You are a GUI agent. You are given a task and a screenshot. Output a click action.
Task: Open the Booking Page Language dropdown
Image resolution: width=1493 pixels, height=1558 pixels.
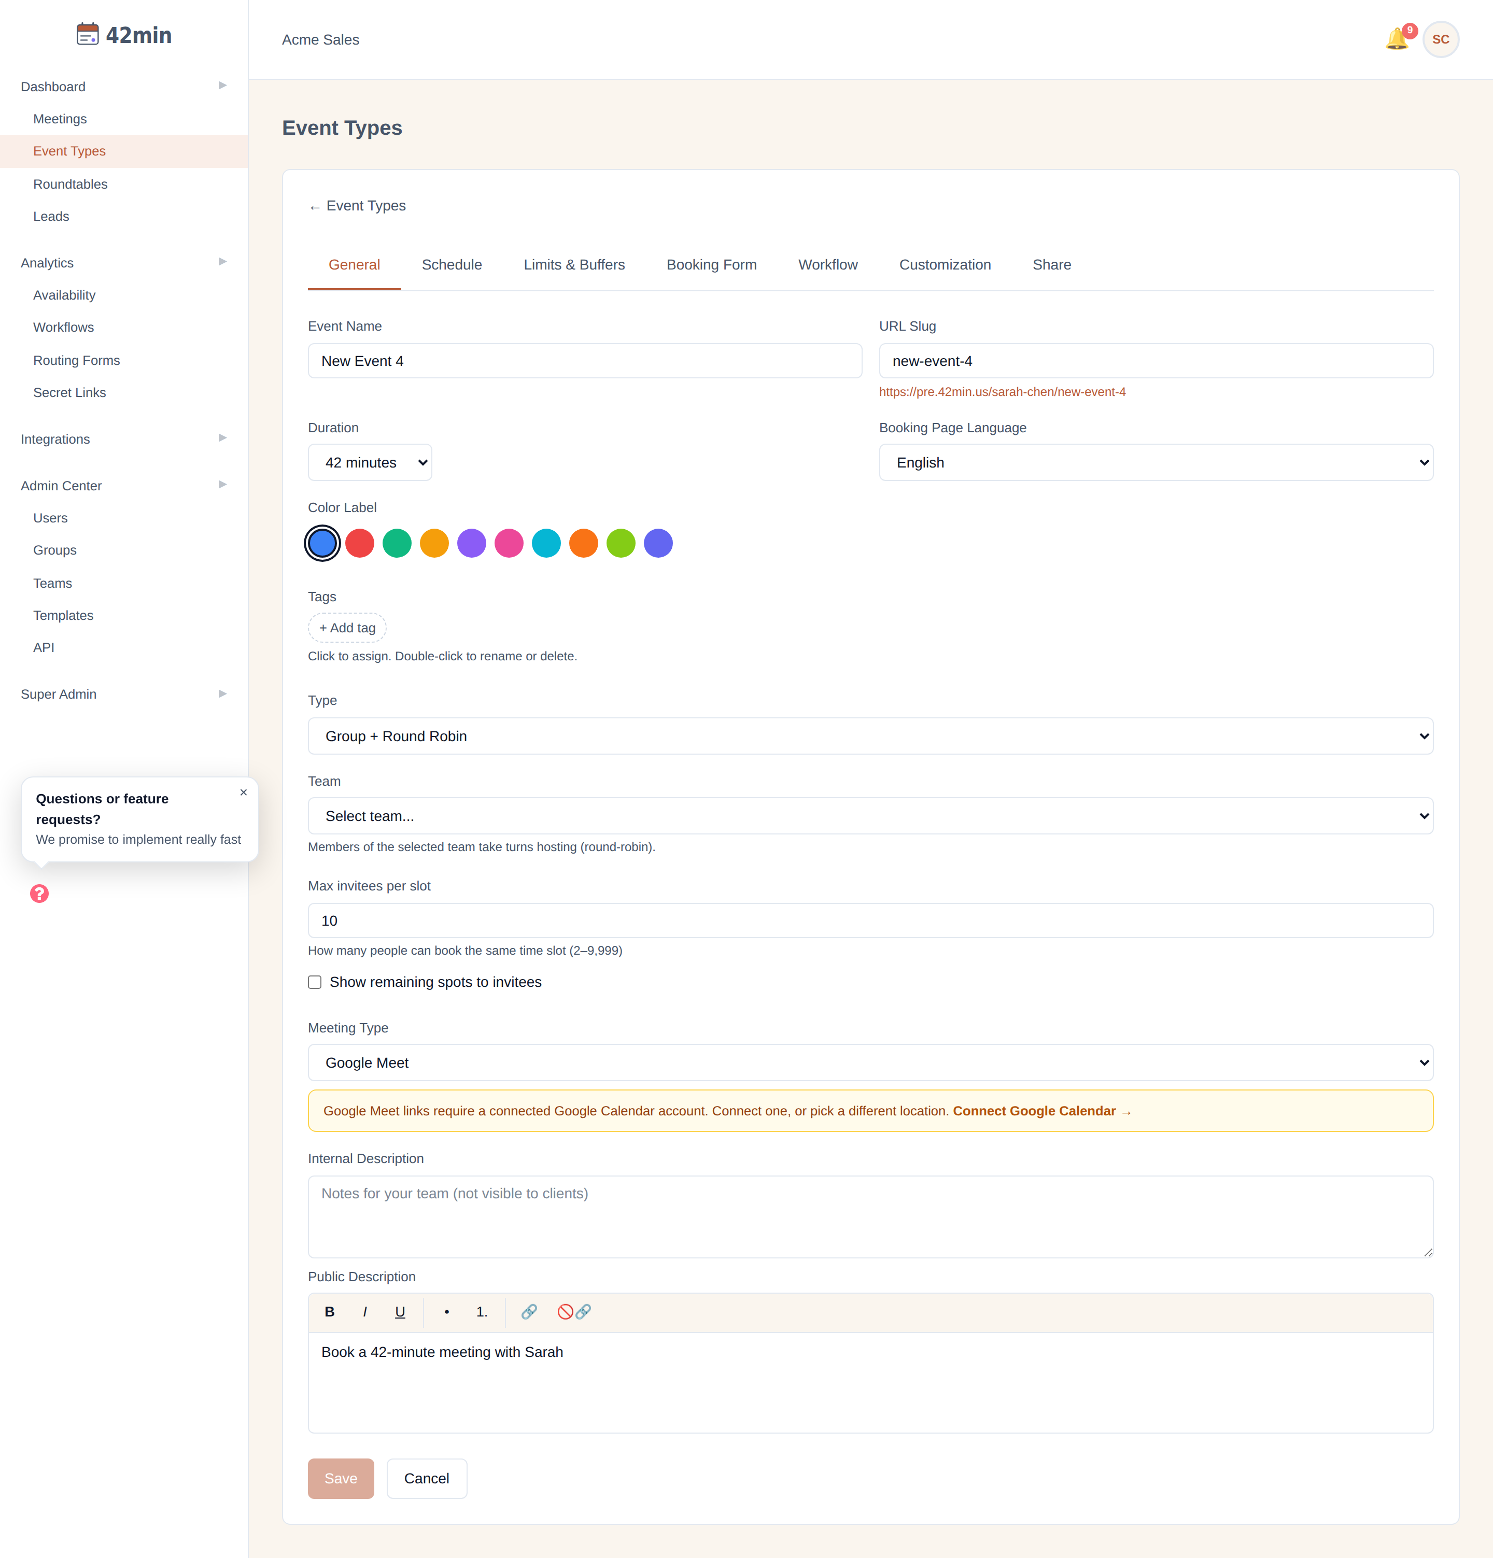coord(1156,463)
